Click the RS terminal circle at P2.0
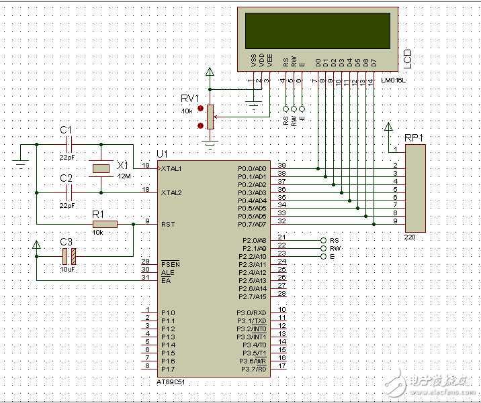Image resolution: width=481 pixels, height=403 pixels. (x=323, y=240)
